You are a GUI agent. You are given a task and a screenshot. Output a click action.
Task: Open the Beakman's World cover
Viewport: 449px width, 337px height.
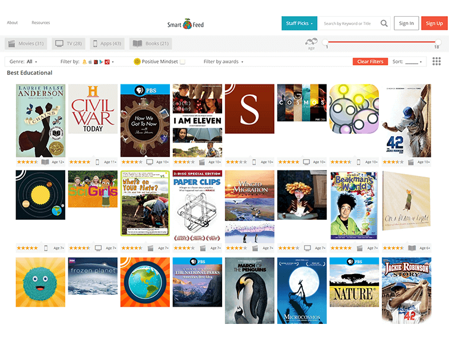(x=354, y=205)
